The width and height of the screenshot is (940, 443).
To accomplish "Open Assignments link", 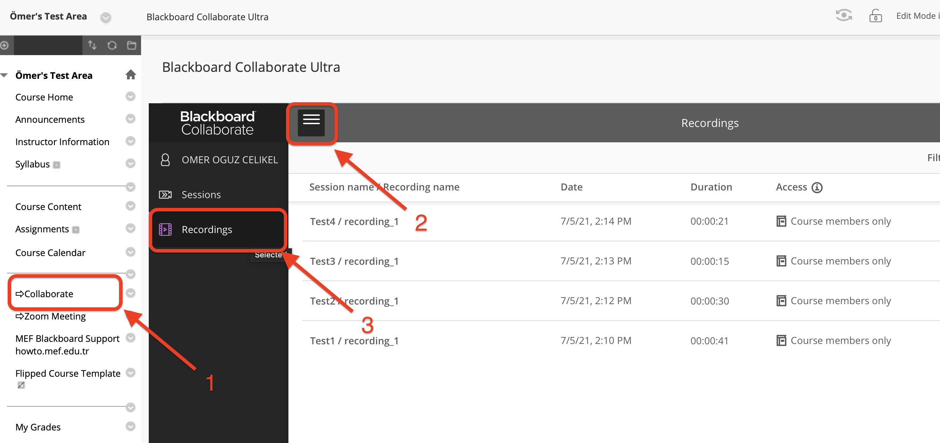I will point(42,229).
